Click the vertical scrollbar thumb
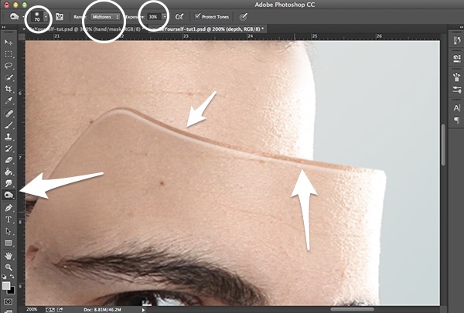The width and height of the screenshot is (464, 313). [x=443, y=145]
